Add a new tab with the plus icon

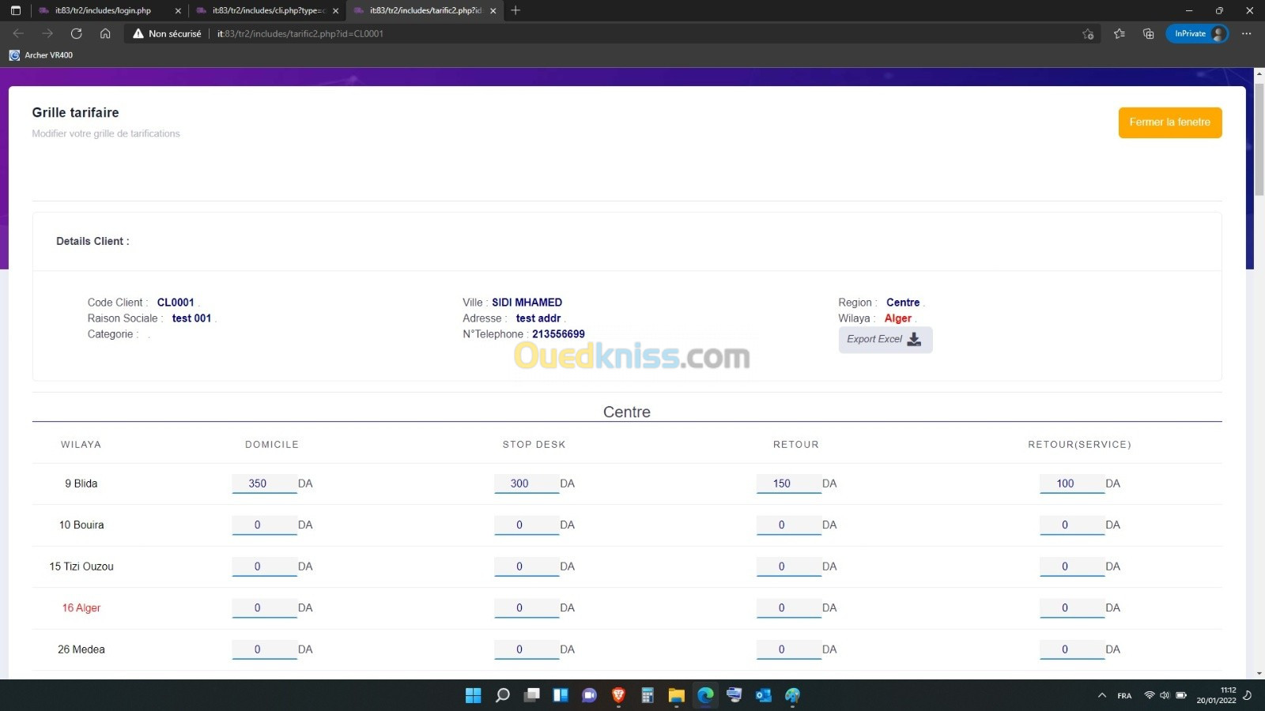pyautogui.click(x=515, y=10)
